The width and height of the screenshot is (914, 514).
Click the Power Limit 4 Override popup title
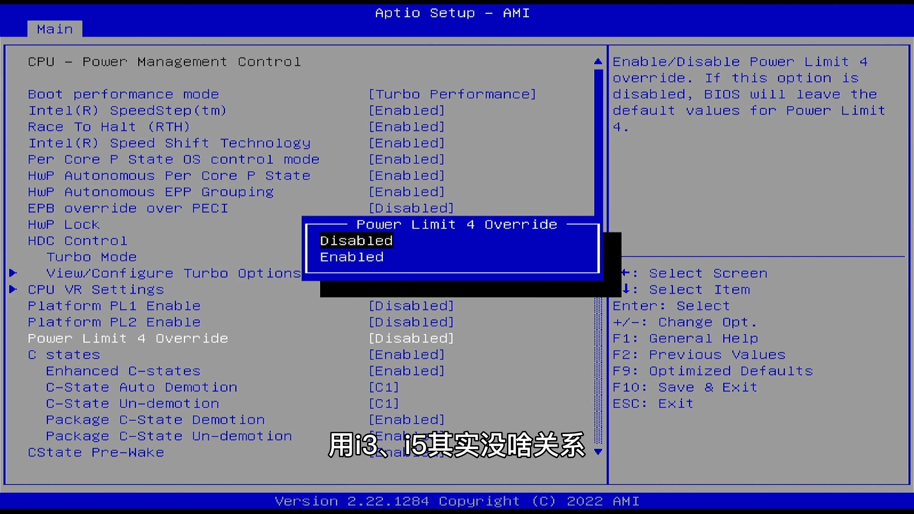coord(457,225)
